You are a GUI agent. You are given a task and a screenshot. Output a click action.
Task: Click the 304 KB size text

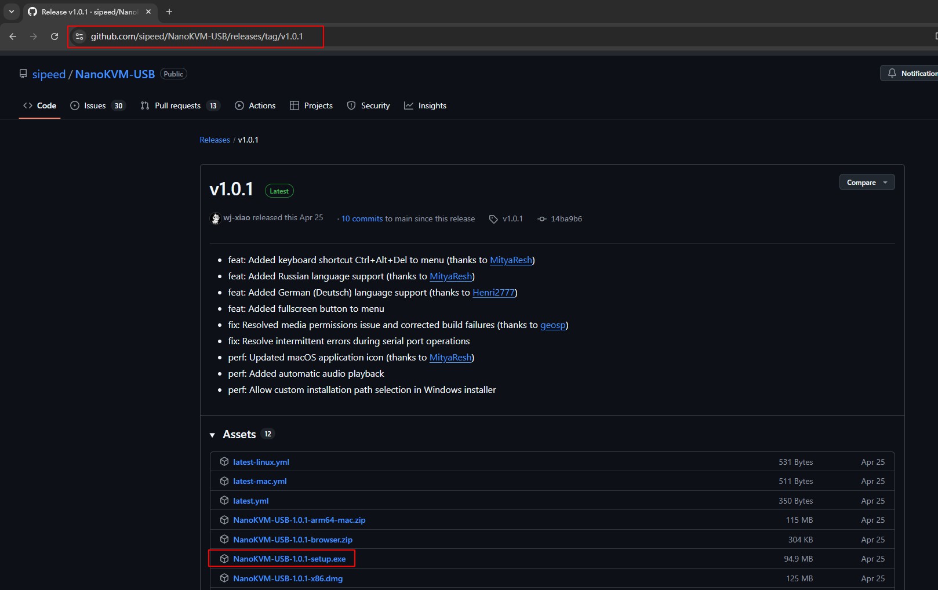[801, 540]
